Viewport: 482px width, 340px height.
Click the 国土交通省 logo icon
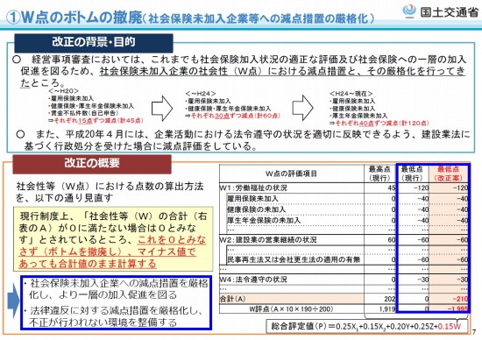tap(409, 11)
